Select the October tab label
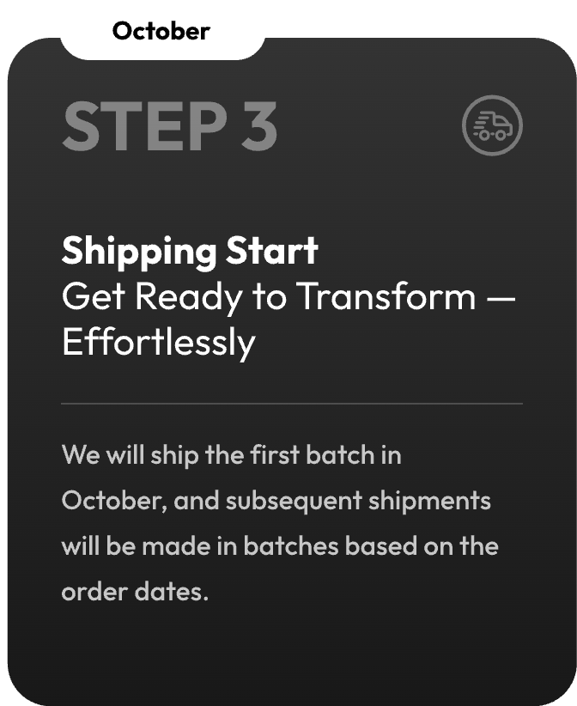 [x=161, y=31]
